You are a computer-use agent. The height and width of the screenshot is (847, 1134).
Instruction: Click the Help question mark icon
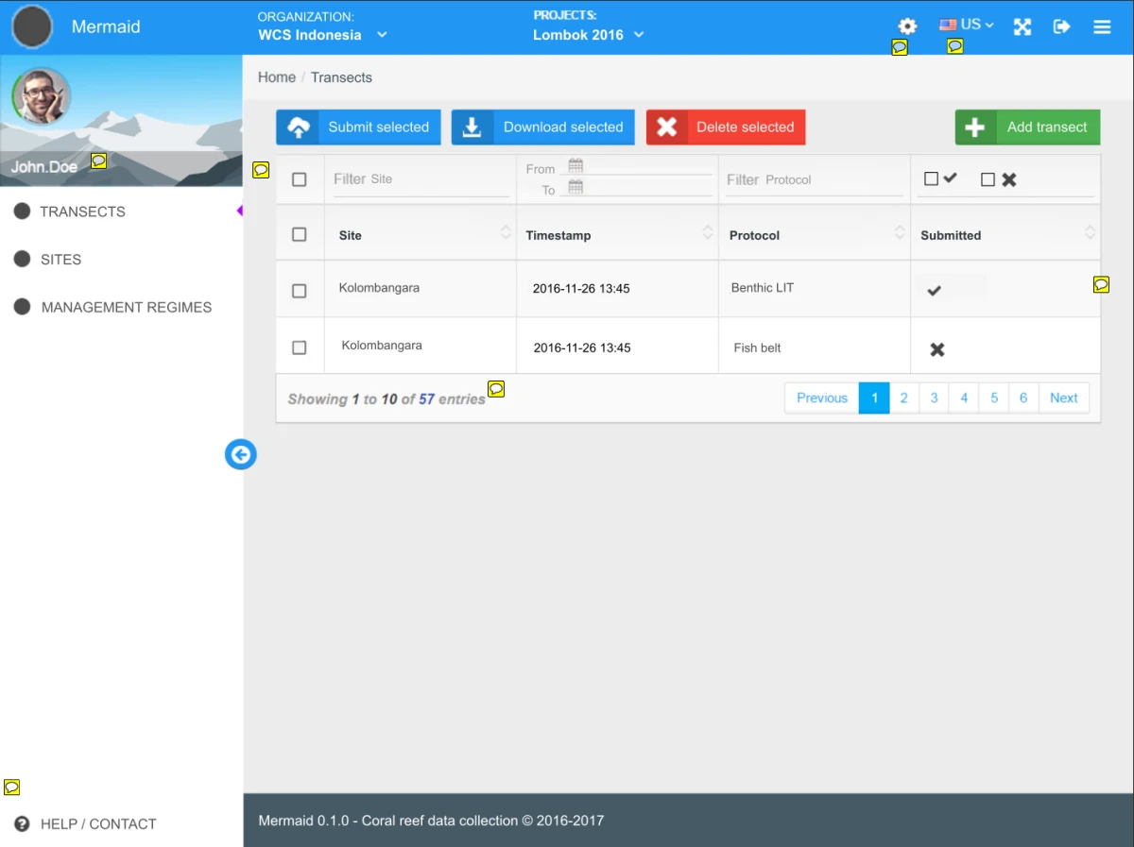22,823
